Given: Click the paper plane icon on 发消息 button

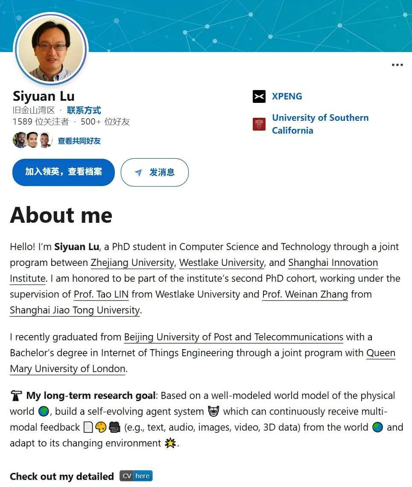Looking at the screenshot, I should tap(139, 172).
